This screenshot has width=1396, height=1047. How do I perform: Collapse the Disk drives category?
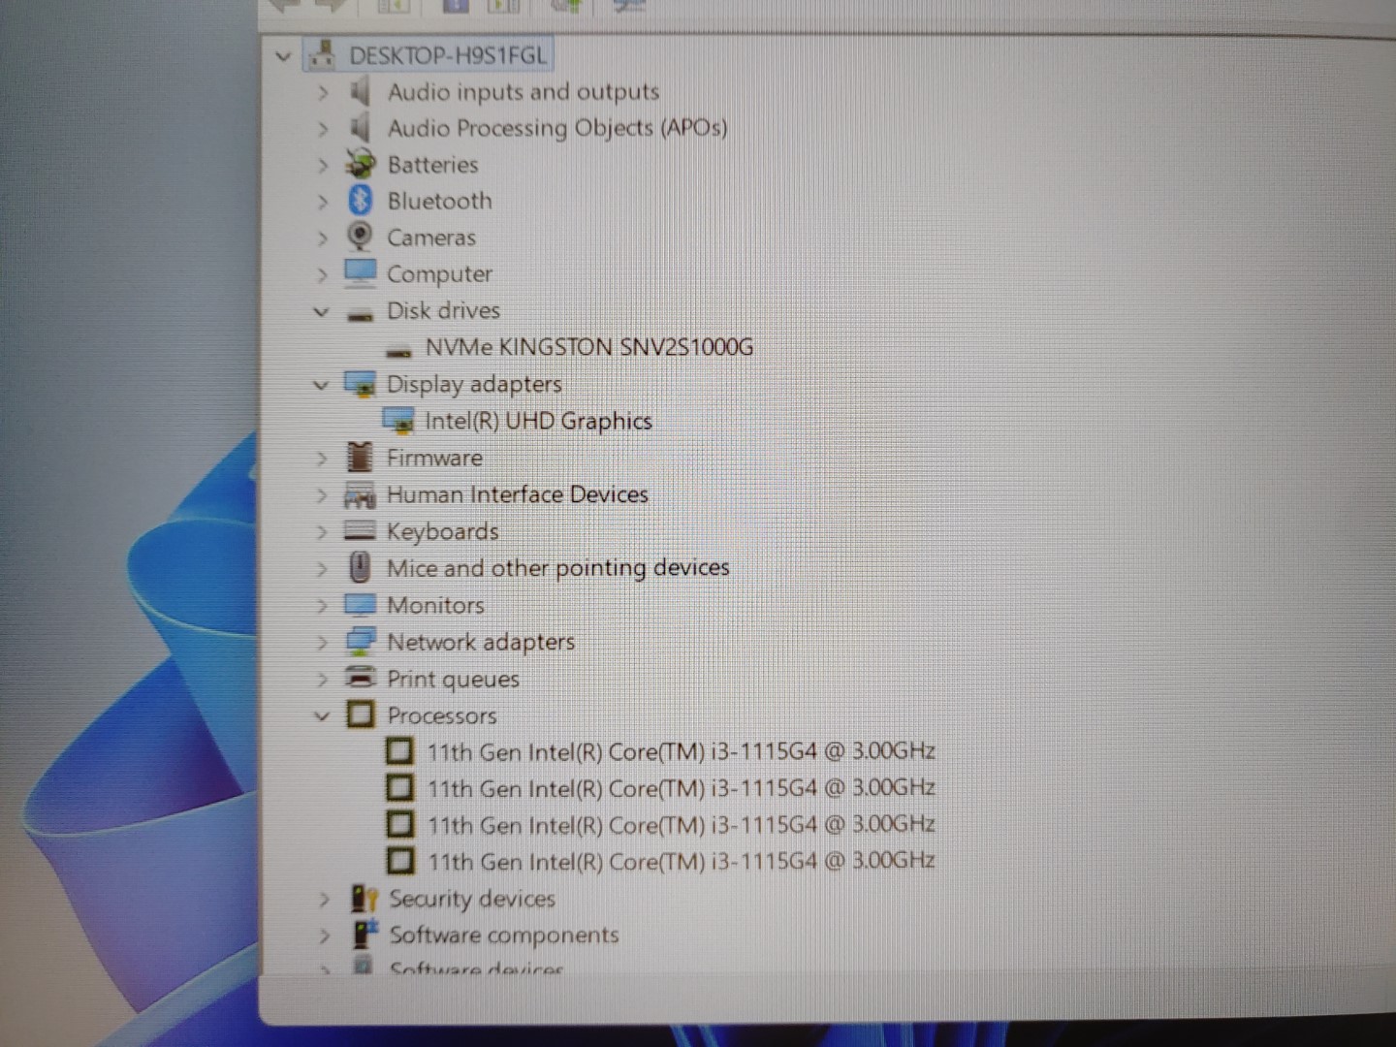321,311
